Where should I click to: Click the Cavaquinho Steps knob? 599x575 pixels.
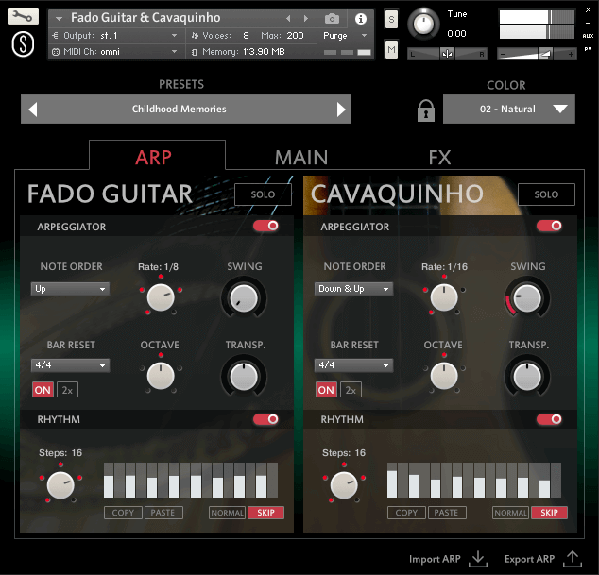click(344, 485)
